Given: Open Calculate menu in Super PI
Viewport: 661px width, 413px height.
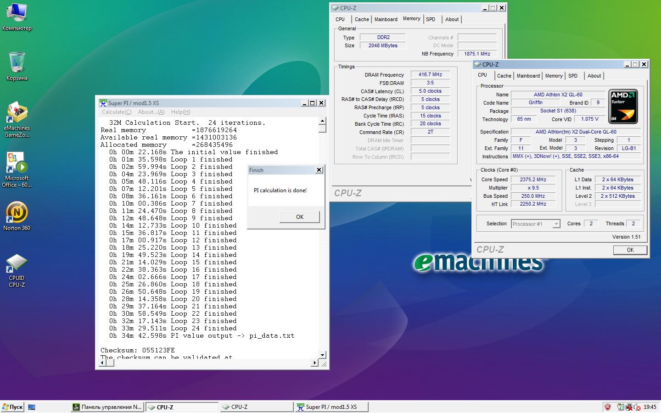Looking at the screenshot, I should 117,112.
